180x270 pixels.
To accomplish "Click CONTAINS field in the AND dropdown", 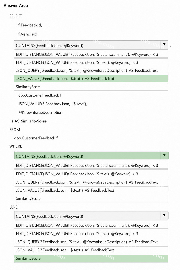I will pos(87,216).
